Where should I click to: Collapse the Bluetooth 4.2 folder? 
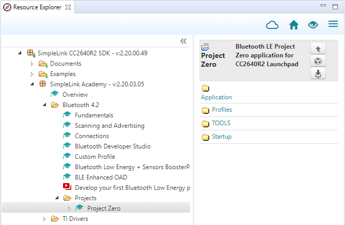coord(44,105)
